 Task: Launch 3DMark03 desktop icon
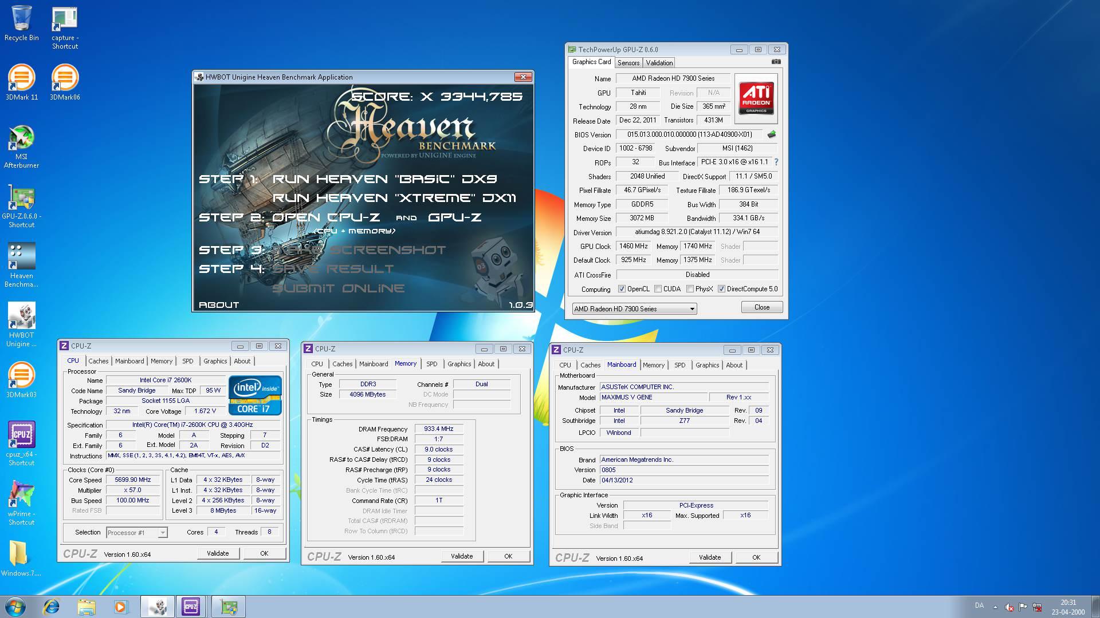[21, 380]
